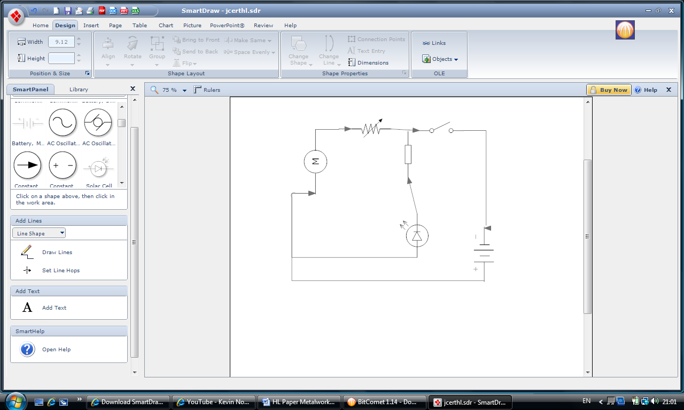Screen dimensions: 684x410
Task: Select the Constant voltage plus-minus shape
Action: tap(63, 165)
